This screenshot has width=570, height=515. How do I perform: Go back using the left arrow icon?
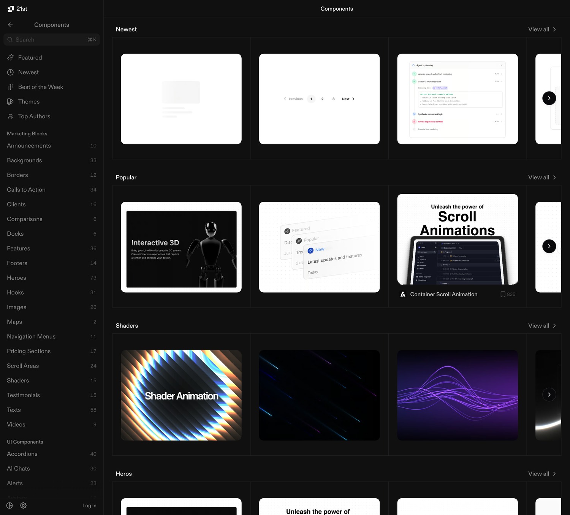[x=10, y=25]
